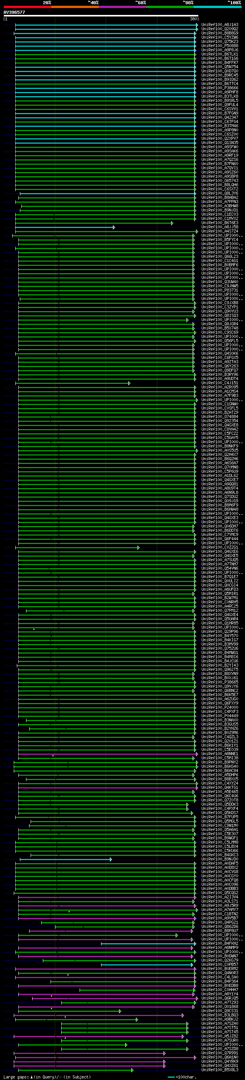245x1080 pixels.
Task: Select label UniRef100_B9RC45
Action: (x=220, y=75)
